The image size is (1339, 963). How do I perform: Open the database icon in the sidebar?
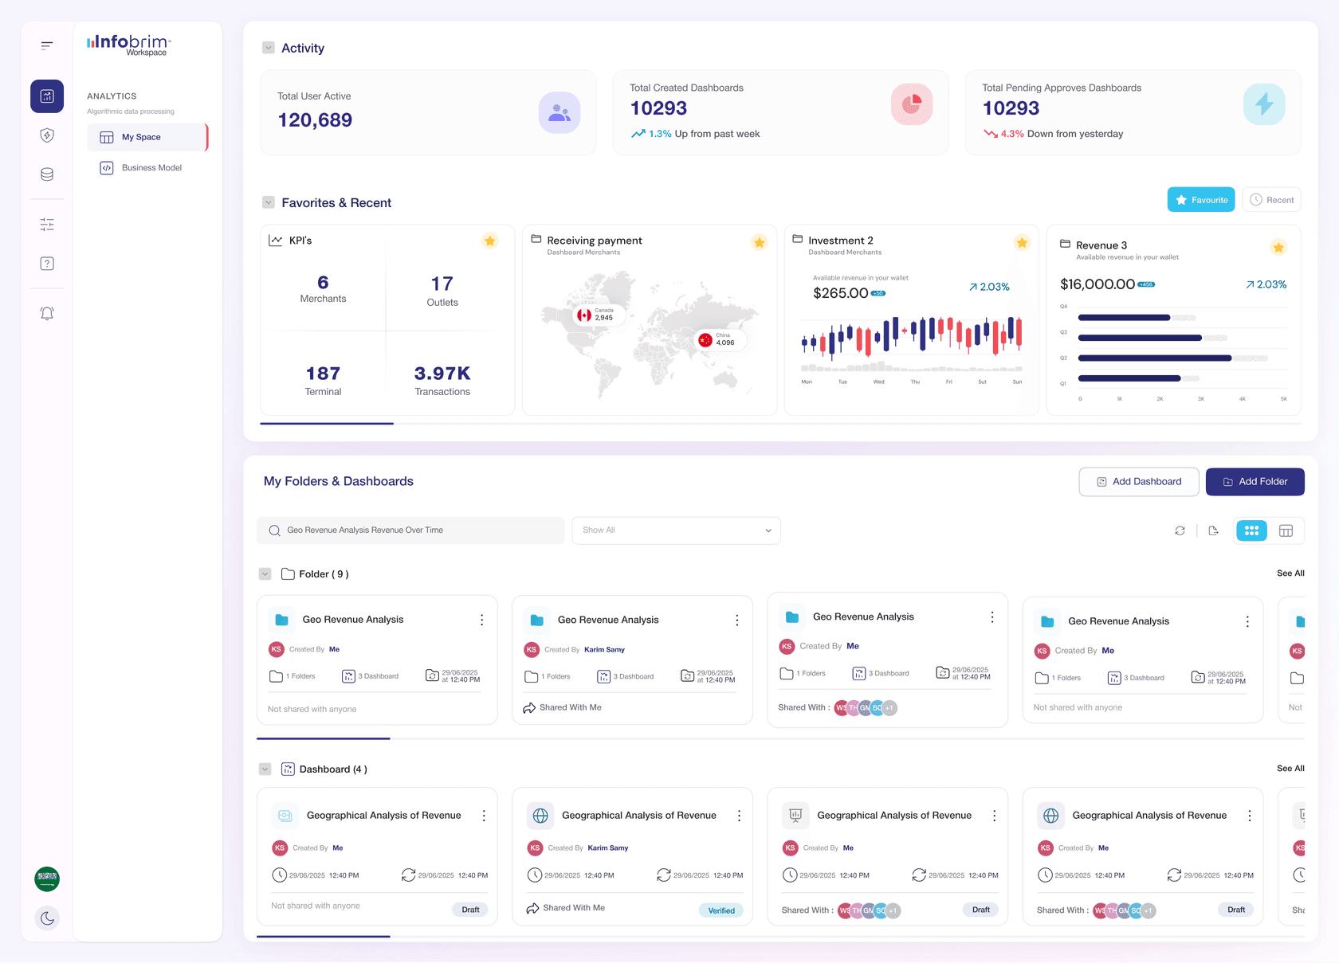[x=47, y=174]
